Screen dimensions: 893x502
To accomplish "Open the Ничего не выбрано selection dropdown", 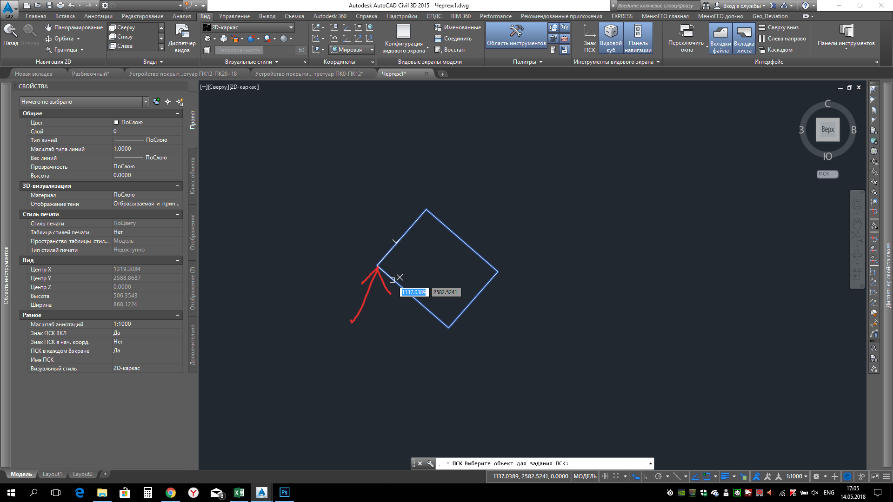I will (146, 102).
